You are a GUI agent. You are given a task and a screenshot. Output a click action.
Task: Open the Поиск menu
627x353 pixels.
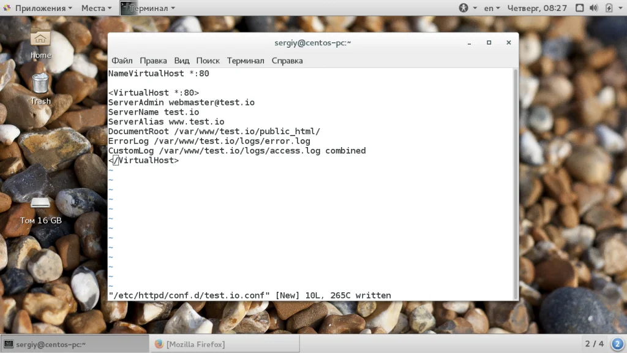(x=208, y=61)
